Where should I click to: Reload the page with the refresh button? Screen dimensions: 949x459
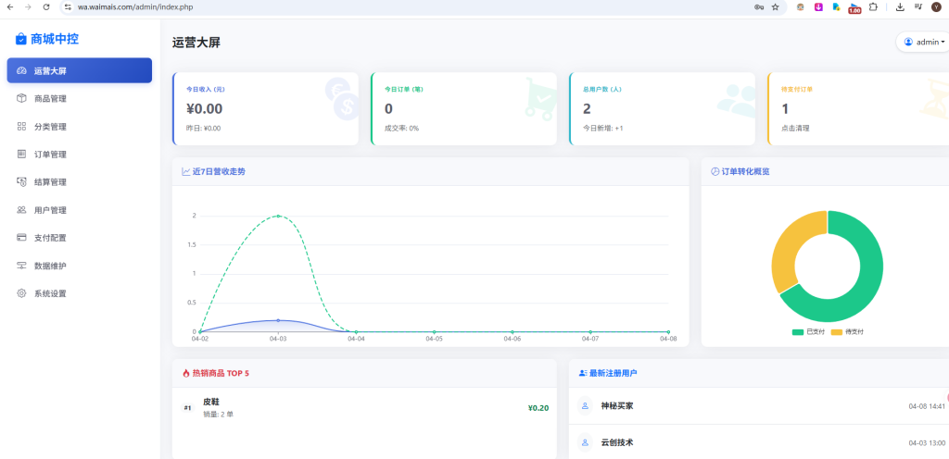[46, 6]
